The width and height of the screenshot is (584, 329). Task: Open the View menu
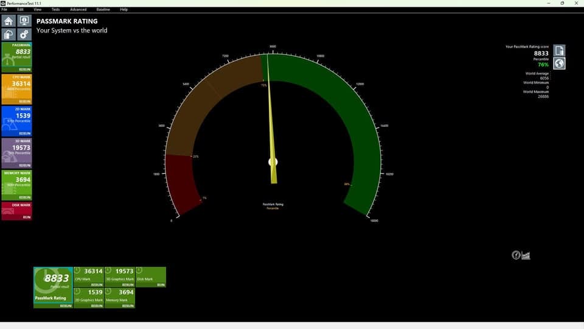(38, 9)
